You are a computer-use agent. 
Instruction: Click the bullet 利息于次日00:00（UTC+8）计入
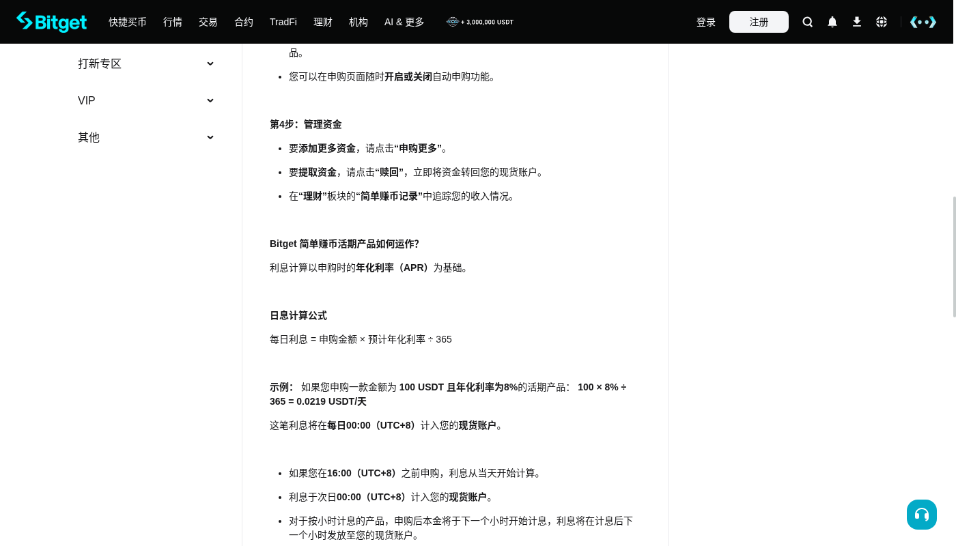(393, 497)
